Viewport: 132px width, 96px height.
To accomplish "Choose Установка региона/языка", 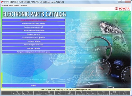I will [x=34, y=45].
